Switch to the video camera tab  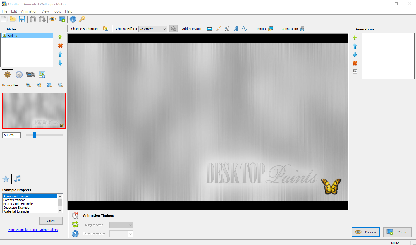click(x=30, y=74)
